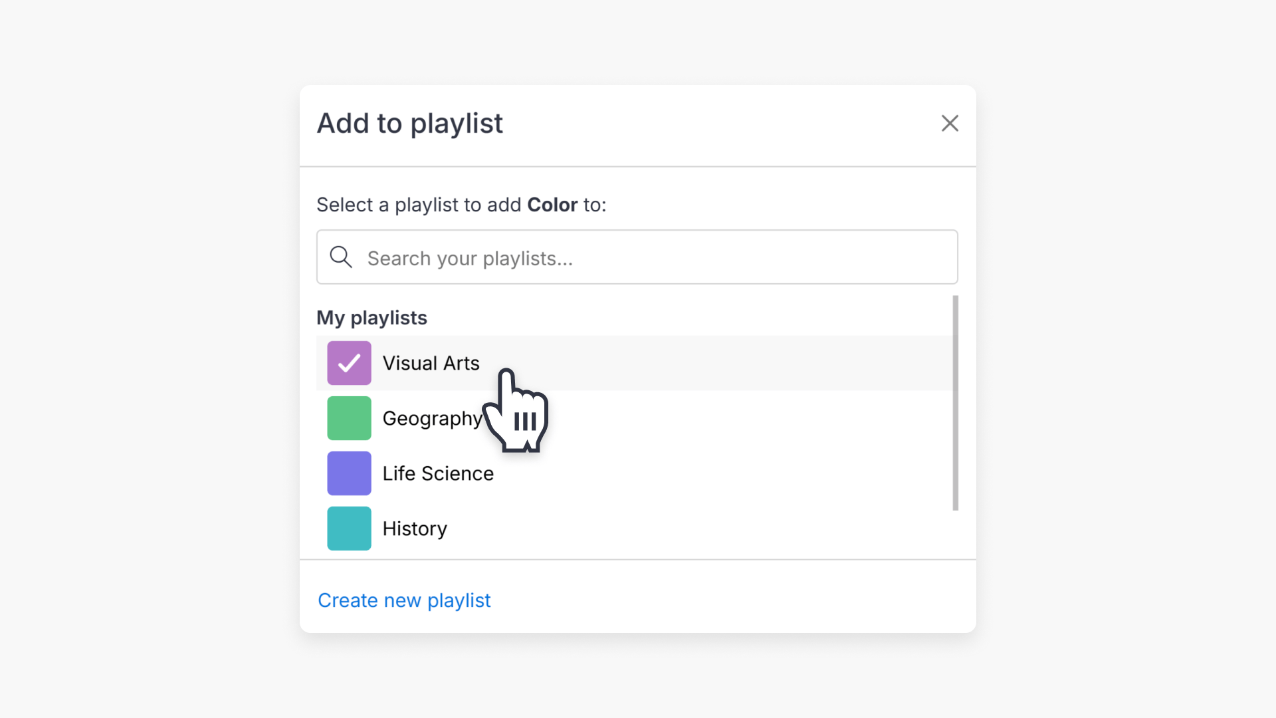Click the My playlists section heading
Viewport: 1276px width, 718px height.
tap(372, 318)
